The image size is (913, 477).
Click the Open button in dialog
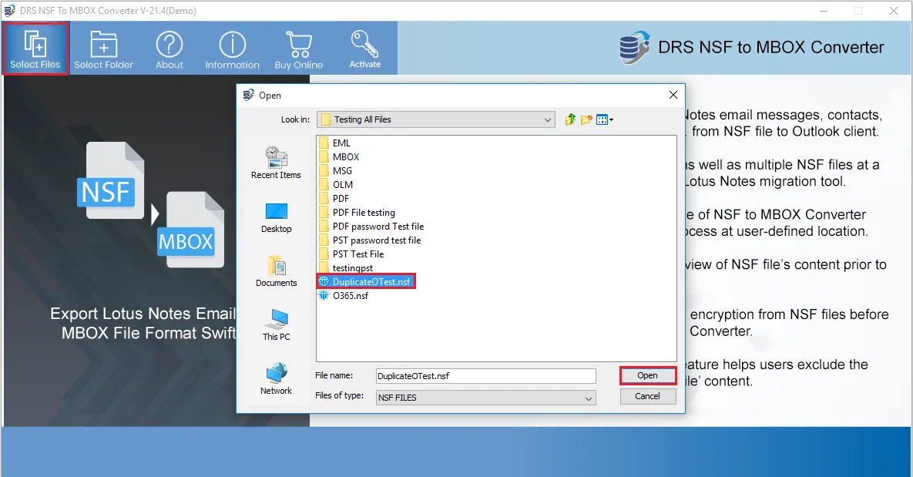click(647, 375)
